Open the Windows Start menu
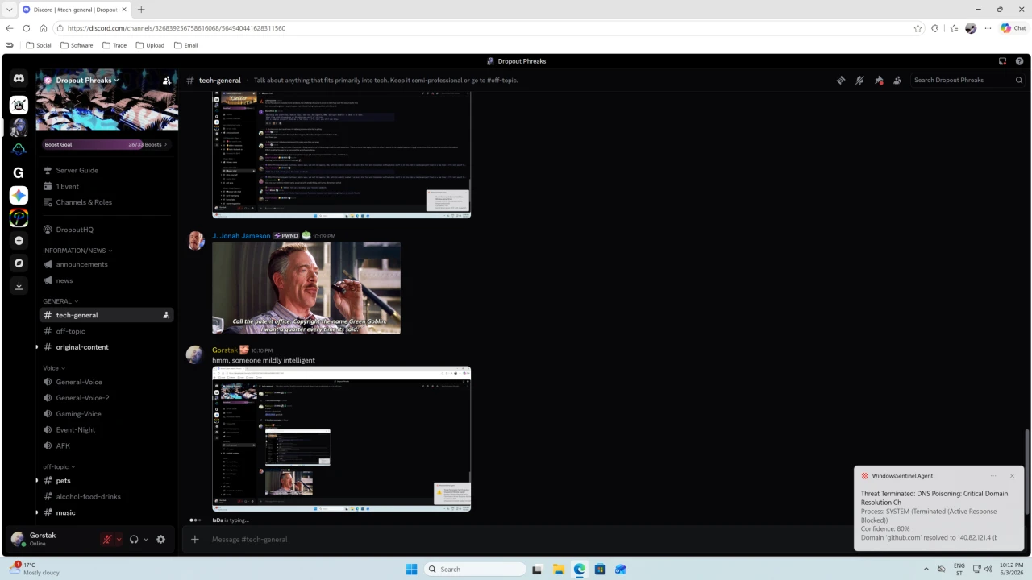1032x580 pixels. (x=411, y=569)
